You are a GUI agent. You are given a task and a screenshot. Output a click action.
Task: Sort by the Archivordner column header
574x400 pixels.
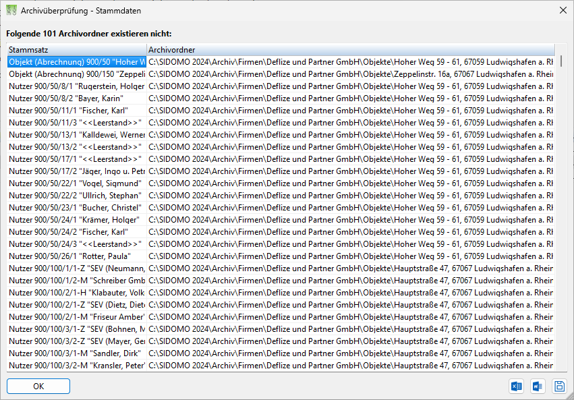coord(351,50)
